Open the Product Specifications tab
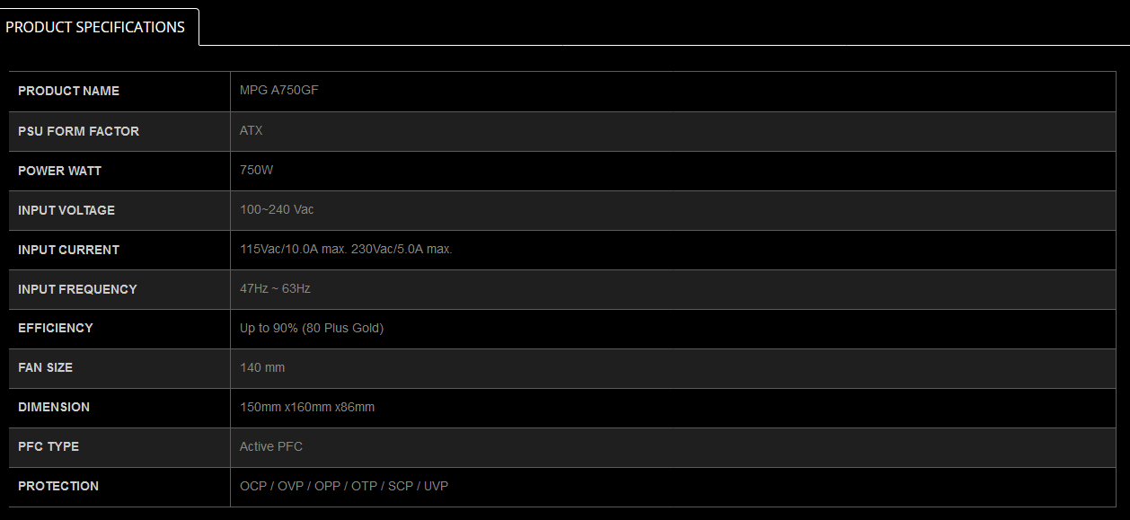1130x520 pixels. [95, 27]
